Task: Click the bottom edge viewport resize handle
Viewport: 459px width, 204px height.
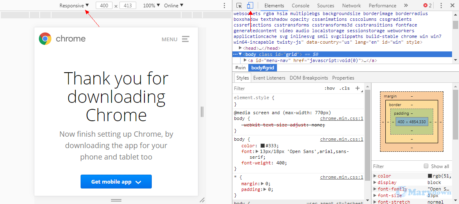Action: (116, 200)
